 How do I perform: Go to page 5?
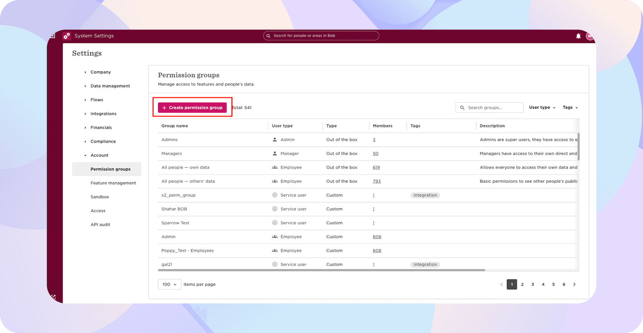(553, 284)
